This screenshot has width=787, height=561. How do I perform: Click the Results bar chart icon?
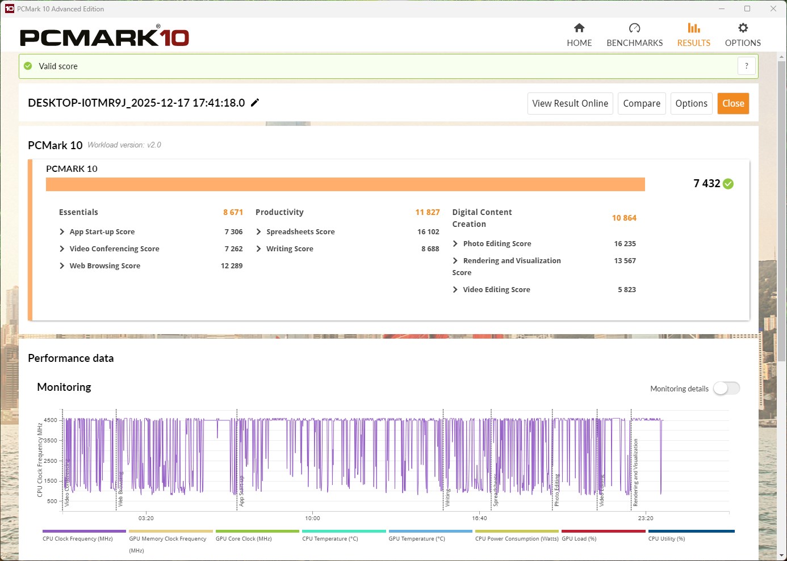click(693, 28)
